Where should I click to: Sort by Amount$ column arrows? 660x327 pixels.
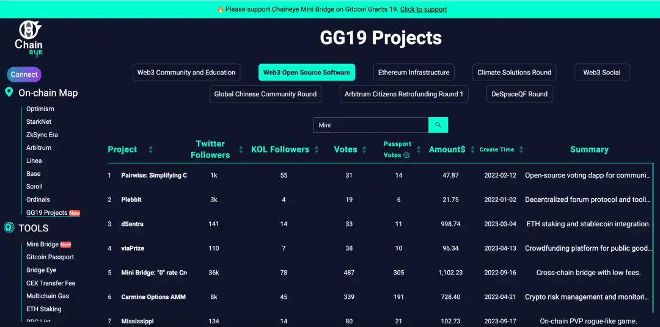click(472, 149)
